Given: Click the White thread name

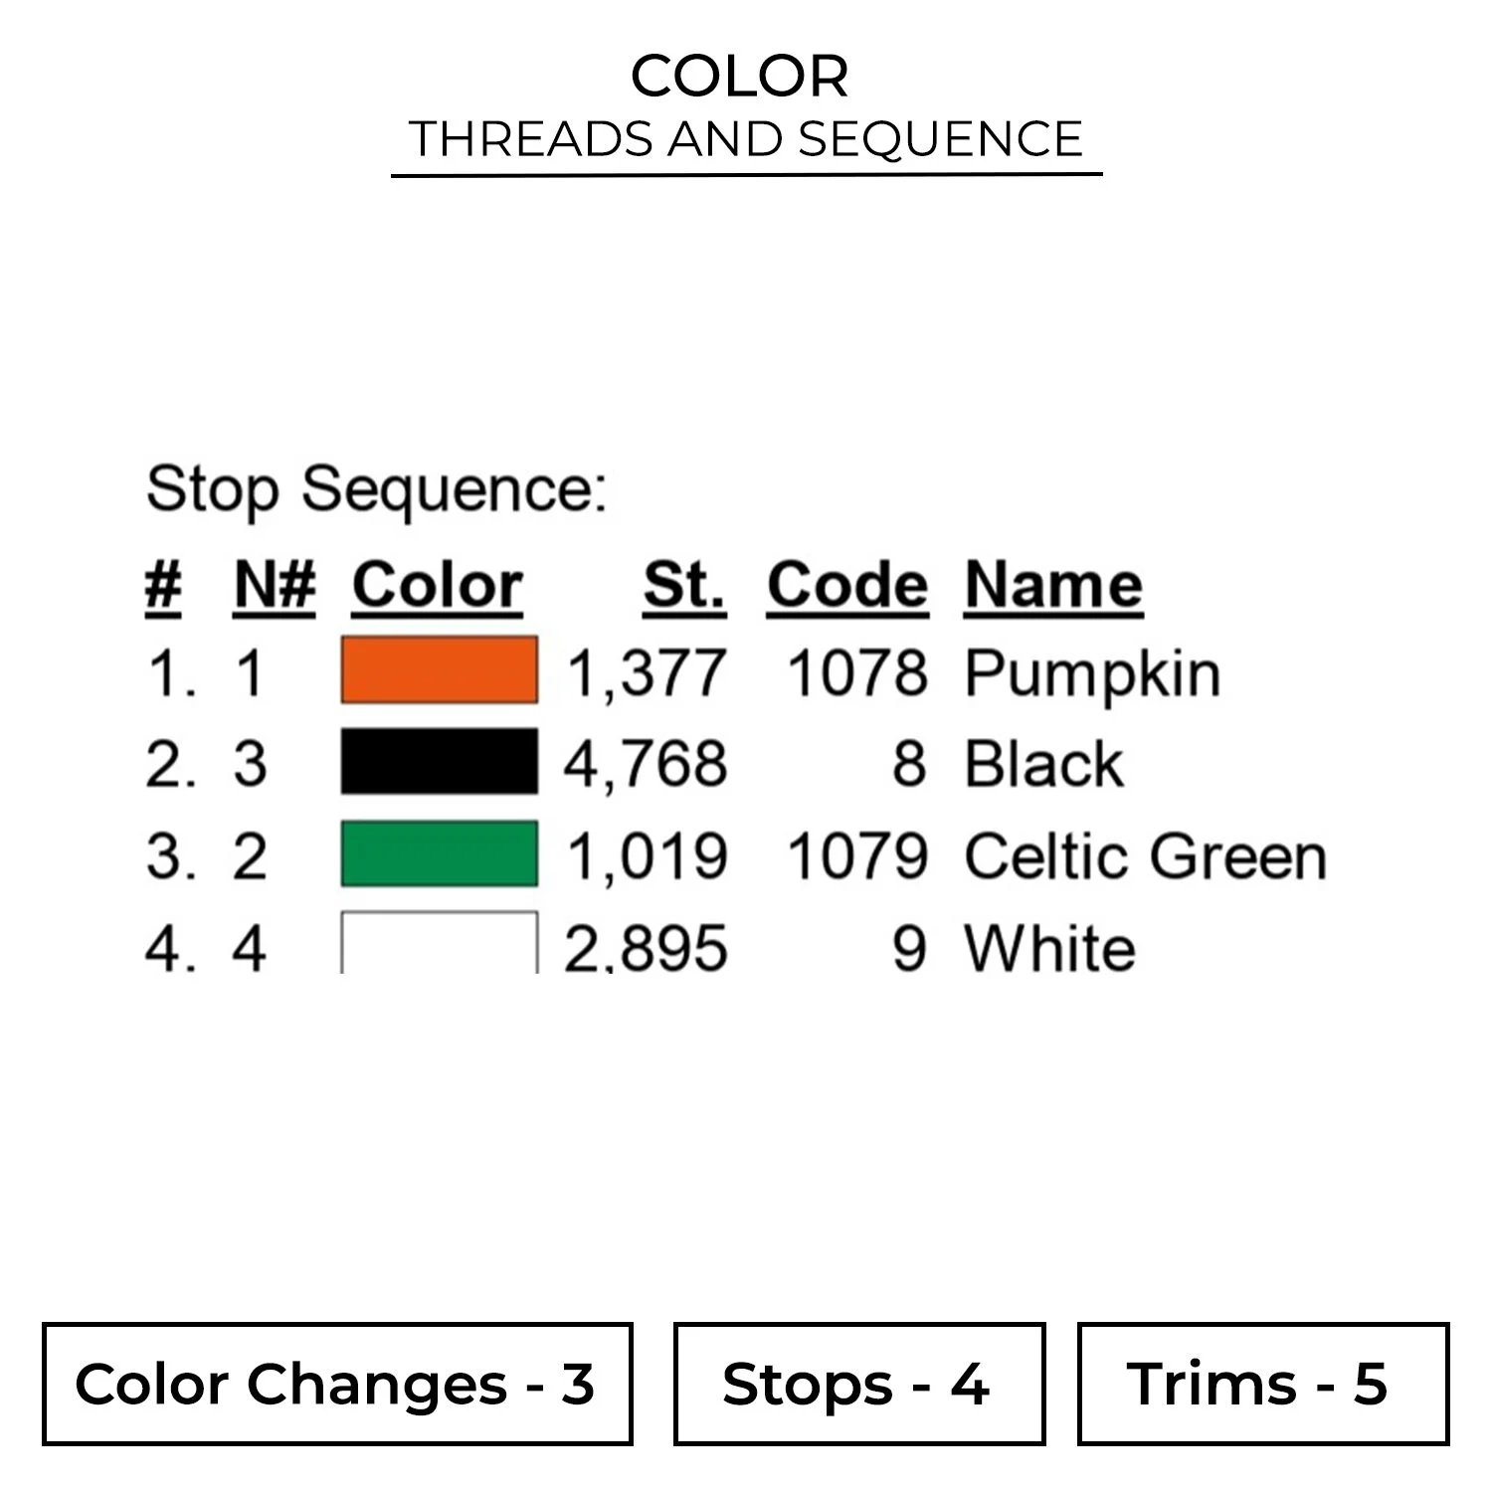Looking at the screenshot, I should pos(1049,947).
